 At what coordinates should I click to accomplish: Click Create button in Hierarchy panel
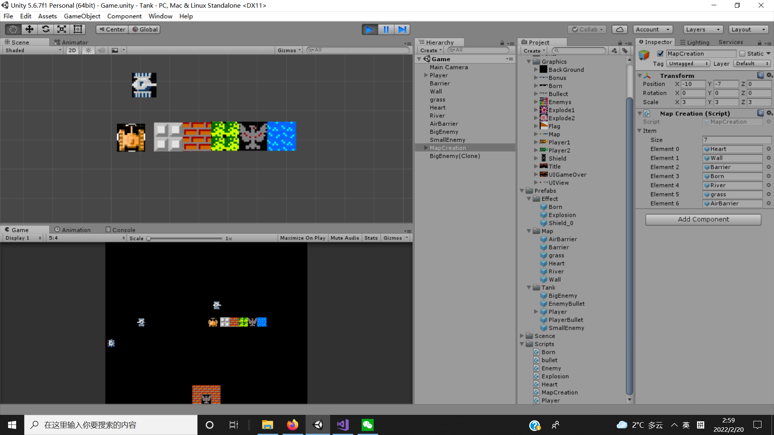[x=431, y=50]
